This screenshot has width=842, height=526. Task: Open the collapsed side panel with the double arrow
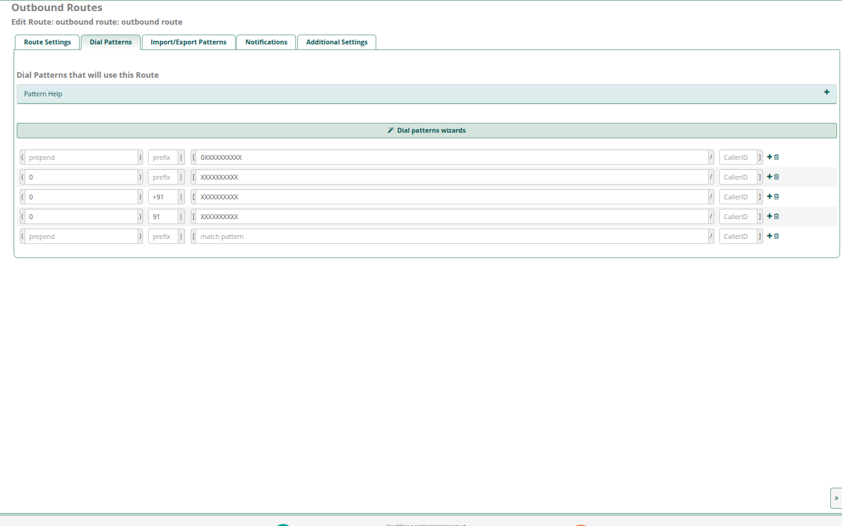[x=836, y=498]
